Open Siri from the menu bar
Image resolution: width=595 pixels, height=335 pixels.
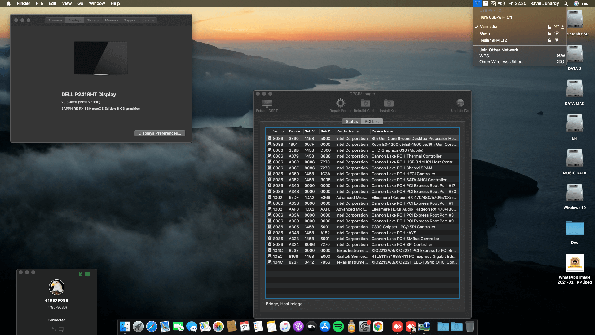pyautogui.click(x=576, y=3)
